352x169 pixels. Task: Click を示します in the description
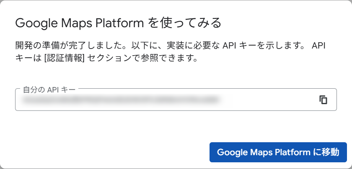coord(285,46)
